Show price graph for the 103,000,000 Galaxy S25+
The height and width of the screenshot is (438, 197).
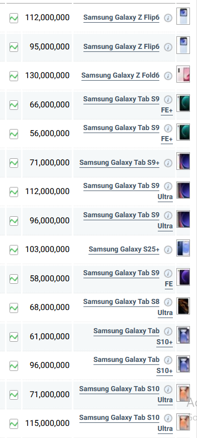click(x=14, y=249)
